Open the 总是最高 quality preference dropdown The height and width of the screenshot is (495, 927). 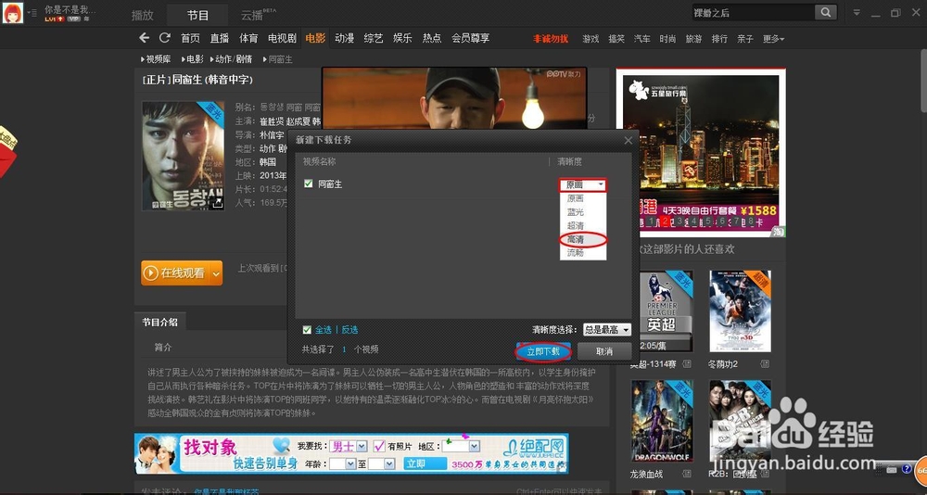pyautogui.click(x=607, y=329)
